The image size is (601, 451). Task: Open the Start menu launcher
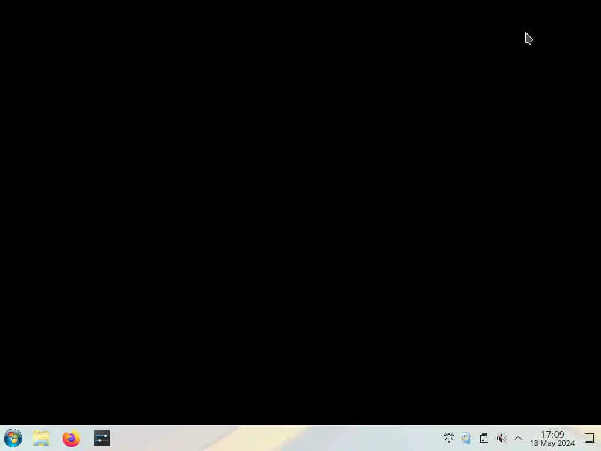coord(13,438)
